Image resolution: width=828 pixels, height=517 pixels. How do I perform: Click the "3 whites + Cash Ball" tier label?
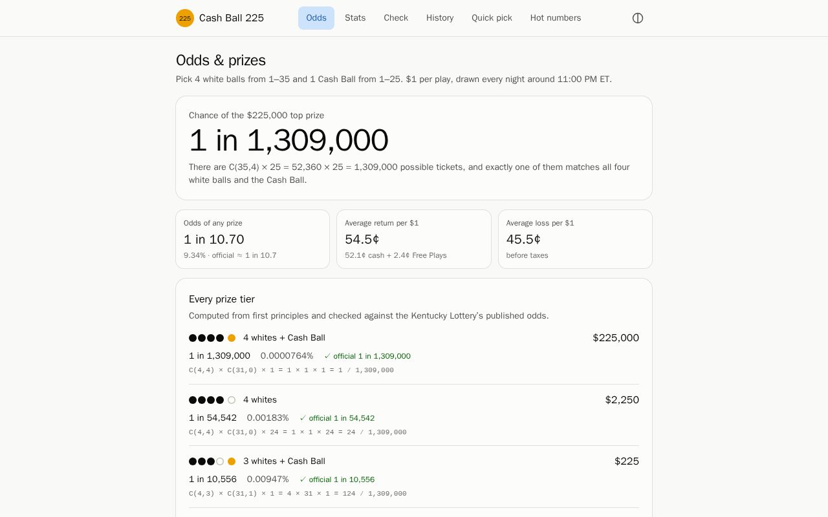point(284,461)
